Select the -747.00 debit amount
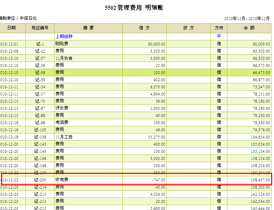Image resolution: width=274 pixels, height=210 pixels. pos(157,180)
